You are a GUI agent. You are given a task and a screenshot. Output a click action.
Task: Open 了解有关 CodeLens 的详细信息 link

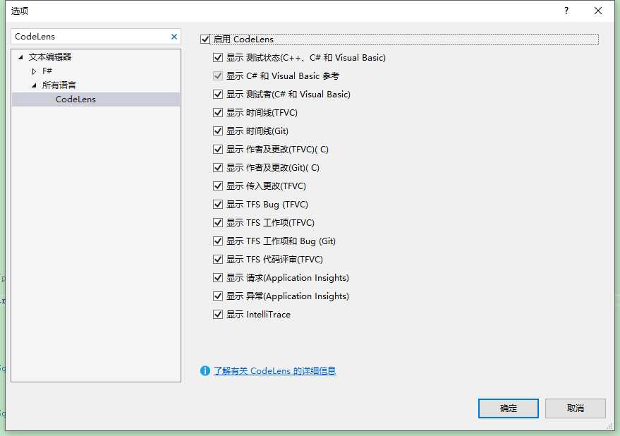(274, 370)
